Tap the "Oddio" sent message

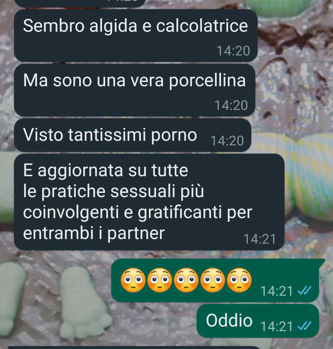258,321
